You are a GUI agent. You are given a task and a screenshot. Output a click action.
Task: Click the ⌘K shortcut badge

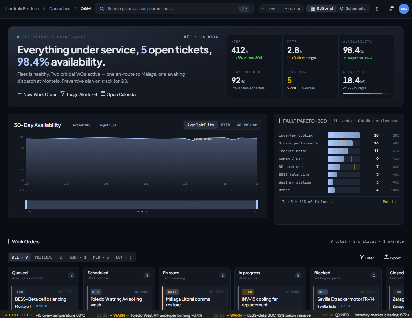click(x=244, y=9)
